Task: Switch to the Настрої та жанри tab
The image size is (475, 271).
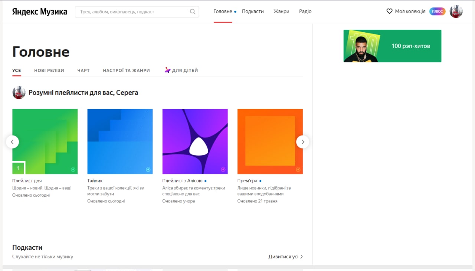Action: [127, 71]
